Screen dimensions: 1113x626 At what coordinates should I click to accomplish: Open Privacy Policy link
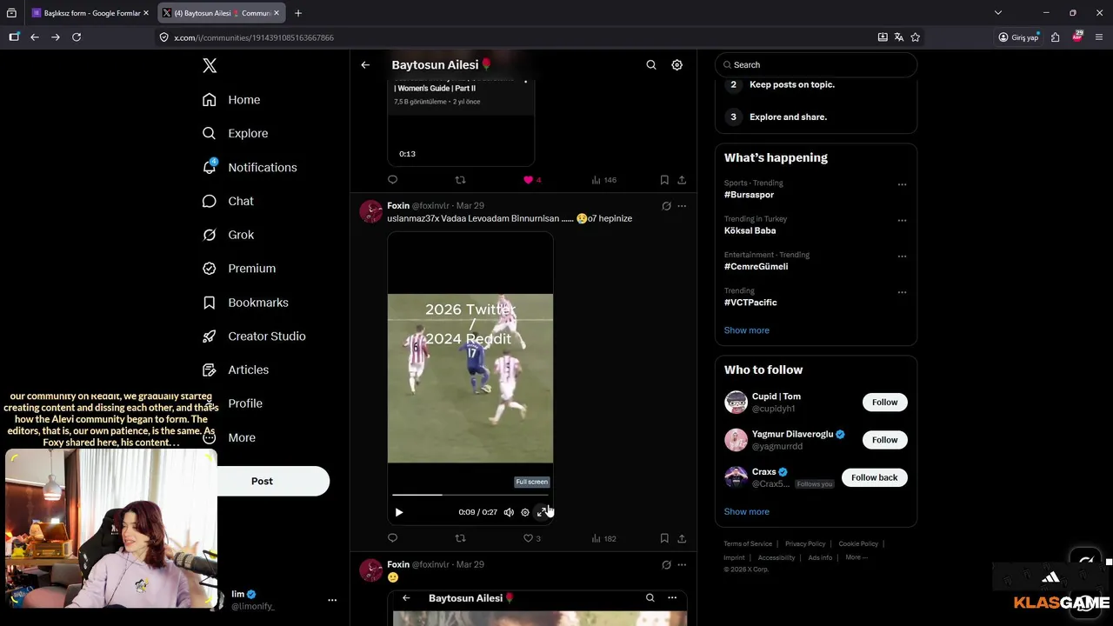pyautogui.click(x=805, y=544)
